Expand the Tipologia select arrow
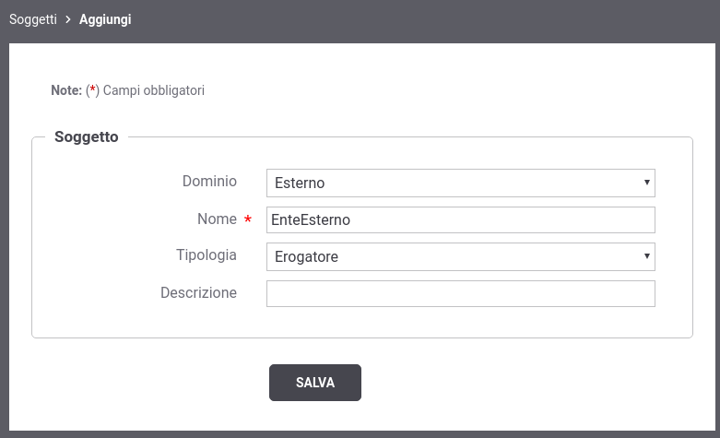This screenshot has width=720, height=438. click(x=646, y=256)
